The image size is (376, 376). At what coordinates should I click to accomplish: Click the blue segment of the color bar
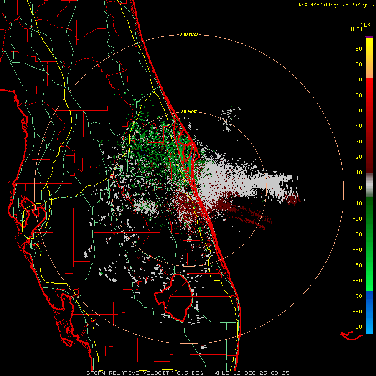(x=369, y=312)
